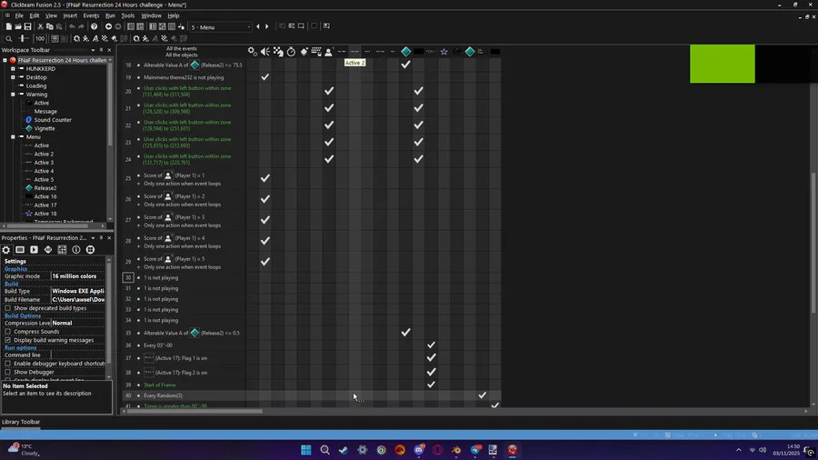Expand the Desktop frame tree node
This screenshot has width=818, height=460.
tap(13, 77)
